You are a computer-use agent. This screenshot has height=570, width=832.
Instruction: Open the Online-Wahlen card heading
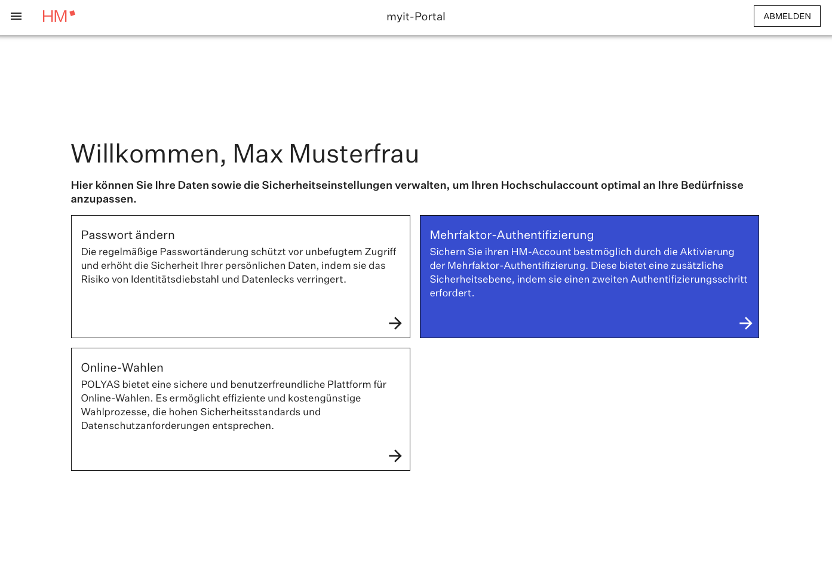[122, 367]
